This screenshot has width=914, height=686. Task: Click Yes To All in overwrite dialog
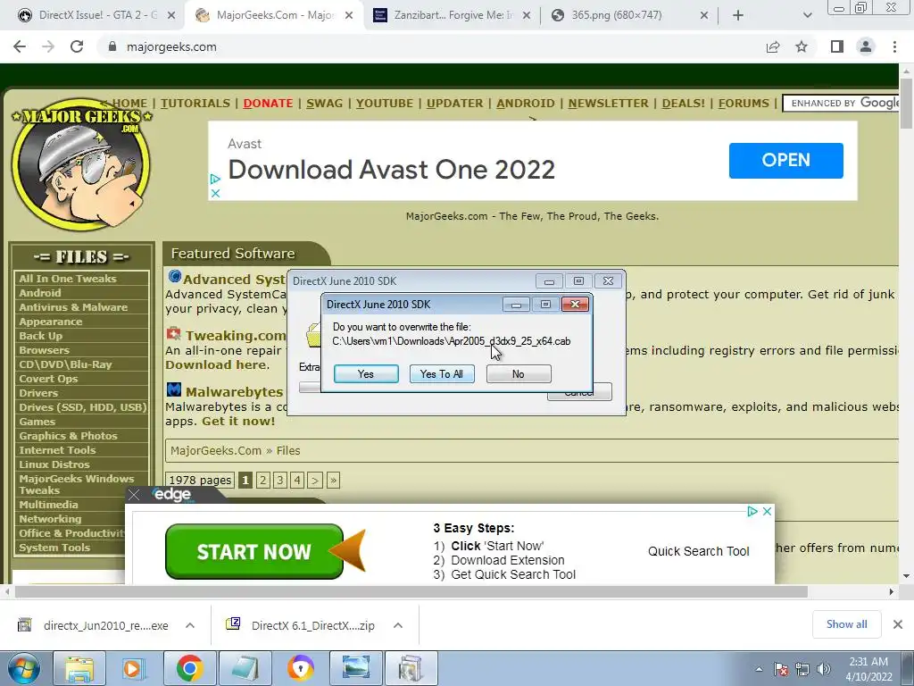[x=442, y=374]
